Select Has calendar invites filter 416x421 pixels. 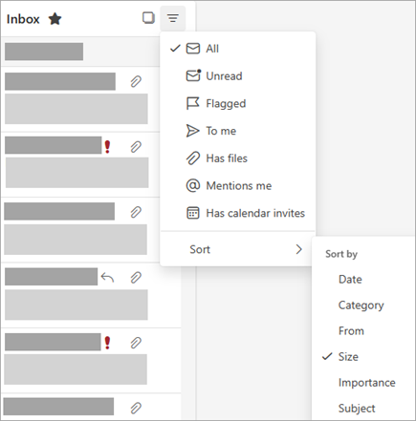pos(237,213)
